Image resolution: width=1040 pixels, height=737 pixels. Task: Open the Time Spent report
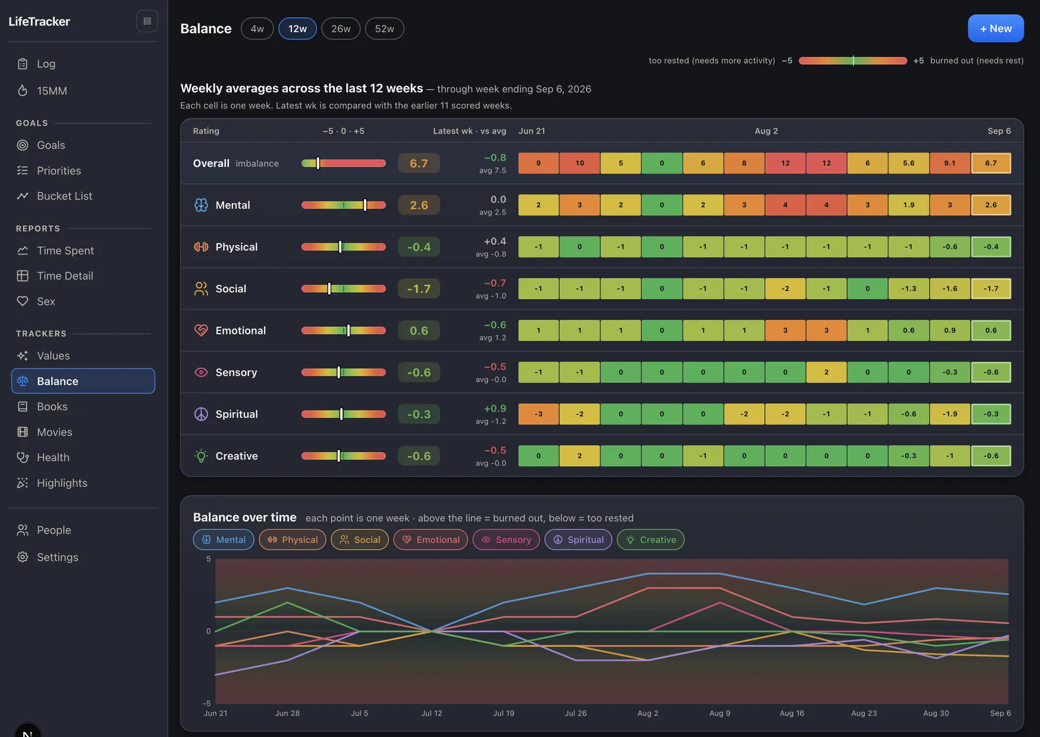coord(83,250)
